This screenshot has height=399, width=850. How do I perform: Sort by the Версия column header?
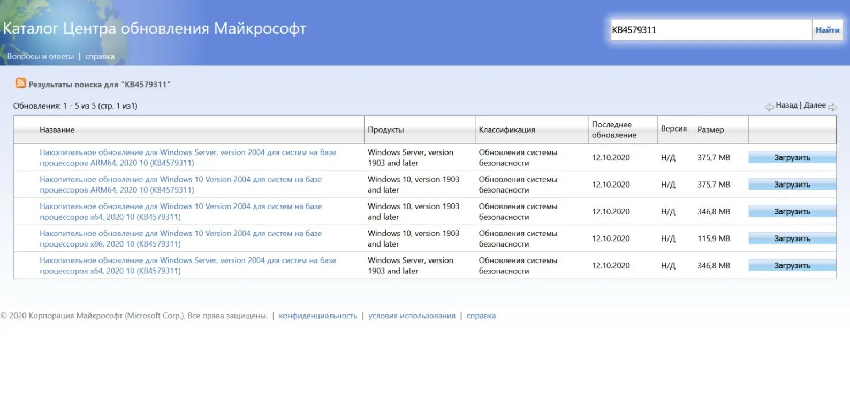(x=674, y=128)
